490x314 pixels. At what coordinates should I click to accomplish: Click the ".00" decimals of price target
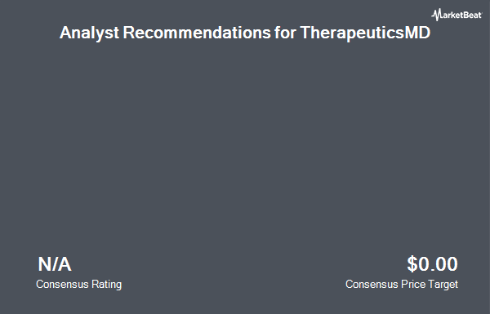click(x=443, y=265)
